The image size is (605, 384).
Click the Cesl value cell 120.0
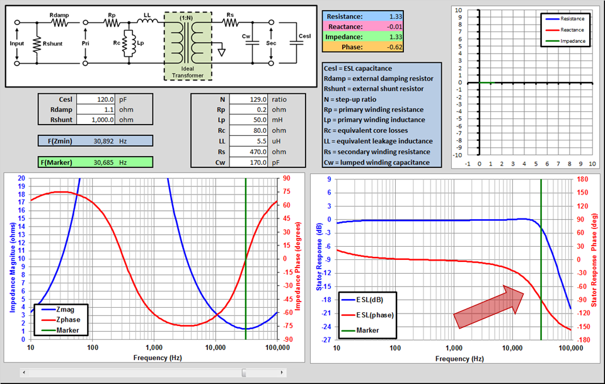[96, 99]
